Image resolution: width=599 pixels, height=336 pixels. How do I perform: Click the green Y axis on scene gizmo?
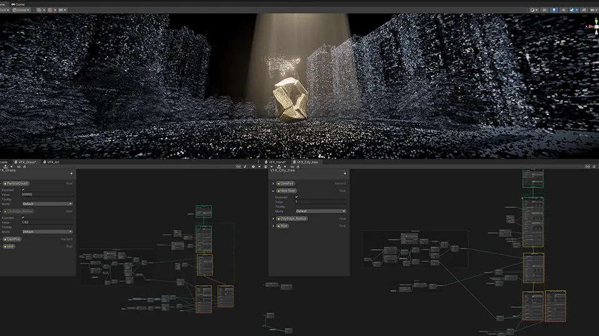(597, 21)
